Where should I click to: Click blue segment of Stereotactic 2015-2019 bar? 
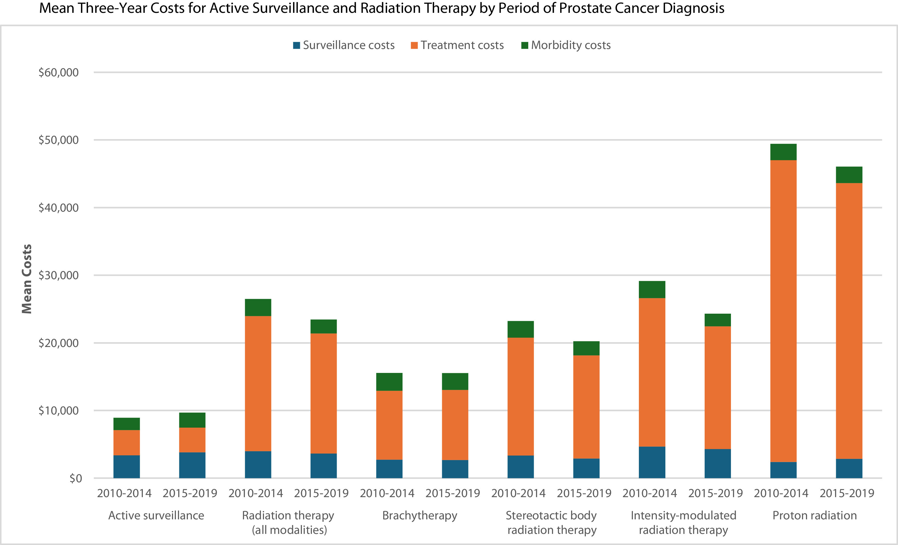coord(586,468)
